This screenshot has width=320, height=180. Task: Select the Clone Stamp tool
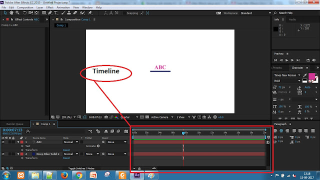(x=69, y=13)
